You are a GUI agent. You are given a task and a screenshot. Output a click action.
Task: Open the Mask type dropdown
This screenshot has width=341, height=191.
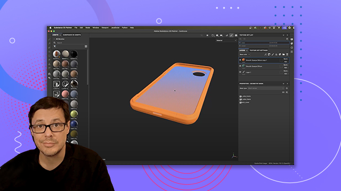point(266,89)
